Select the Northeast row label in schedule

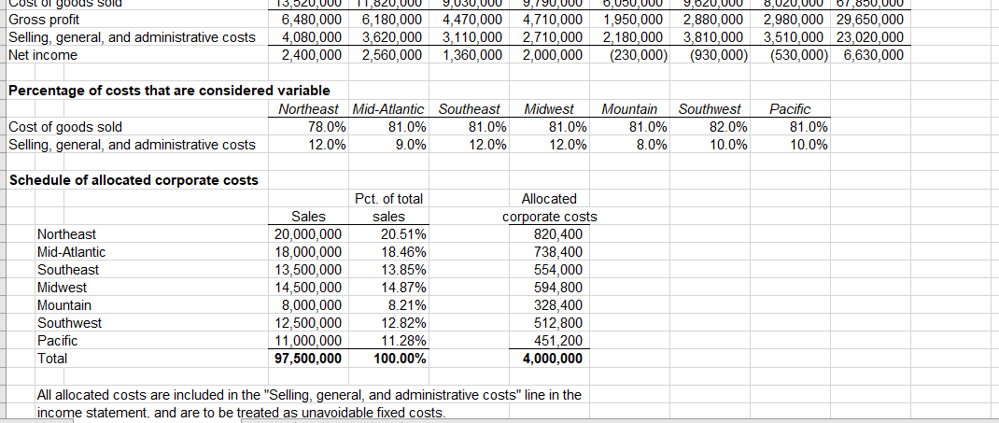(x=67, y=234)
